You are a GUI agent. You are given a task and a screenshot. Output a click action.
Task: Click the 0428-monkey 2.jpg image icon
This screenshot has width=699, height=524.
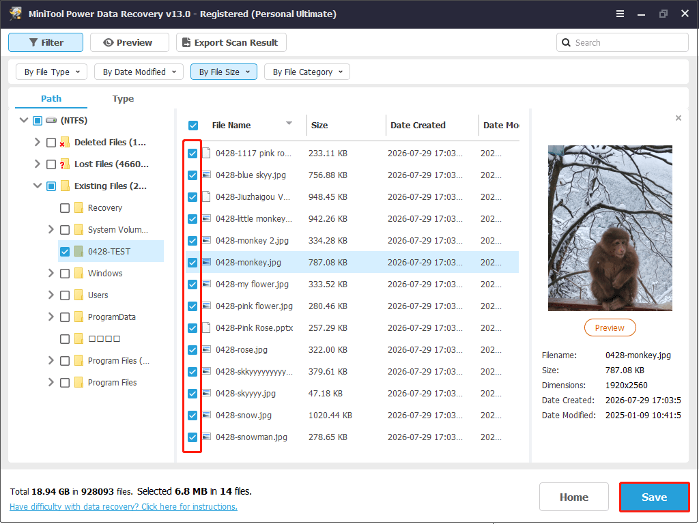(206, 240)
